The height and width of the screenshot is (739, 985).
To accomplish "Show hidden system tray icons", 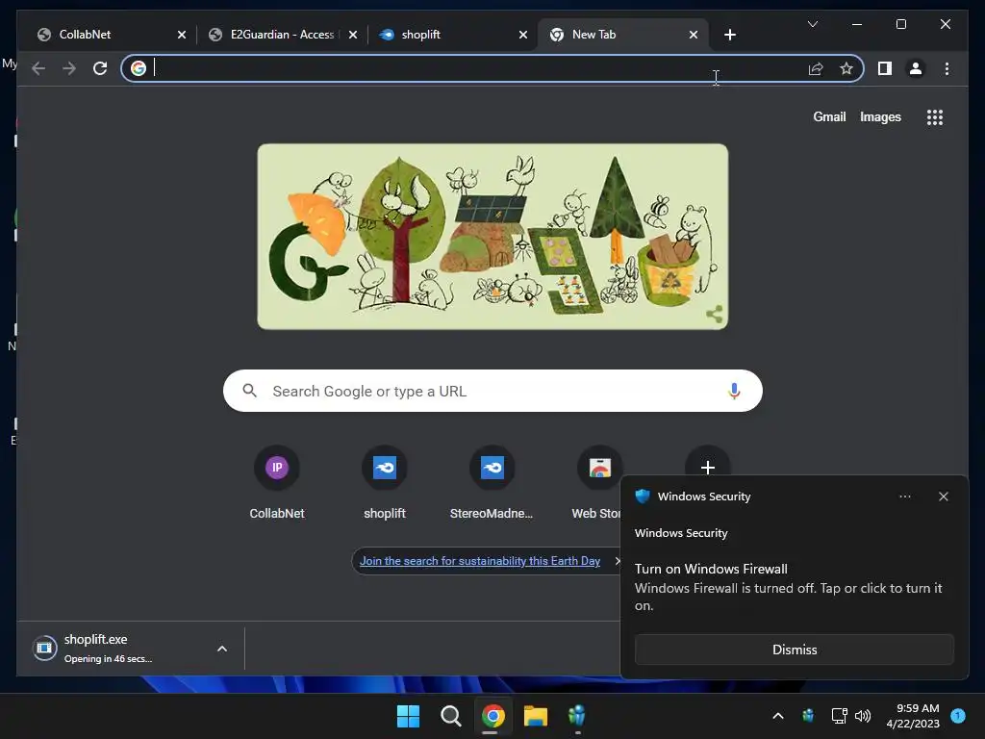I will (x=777, y=716).
